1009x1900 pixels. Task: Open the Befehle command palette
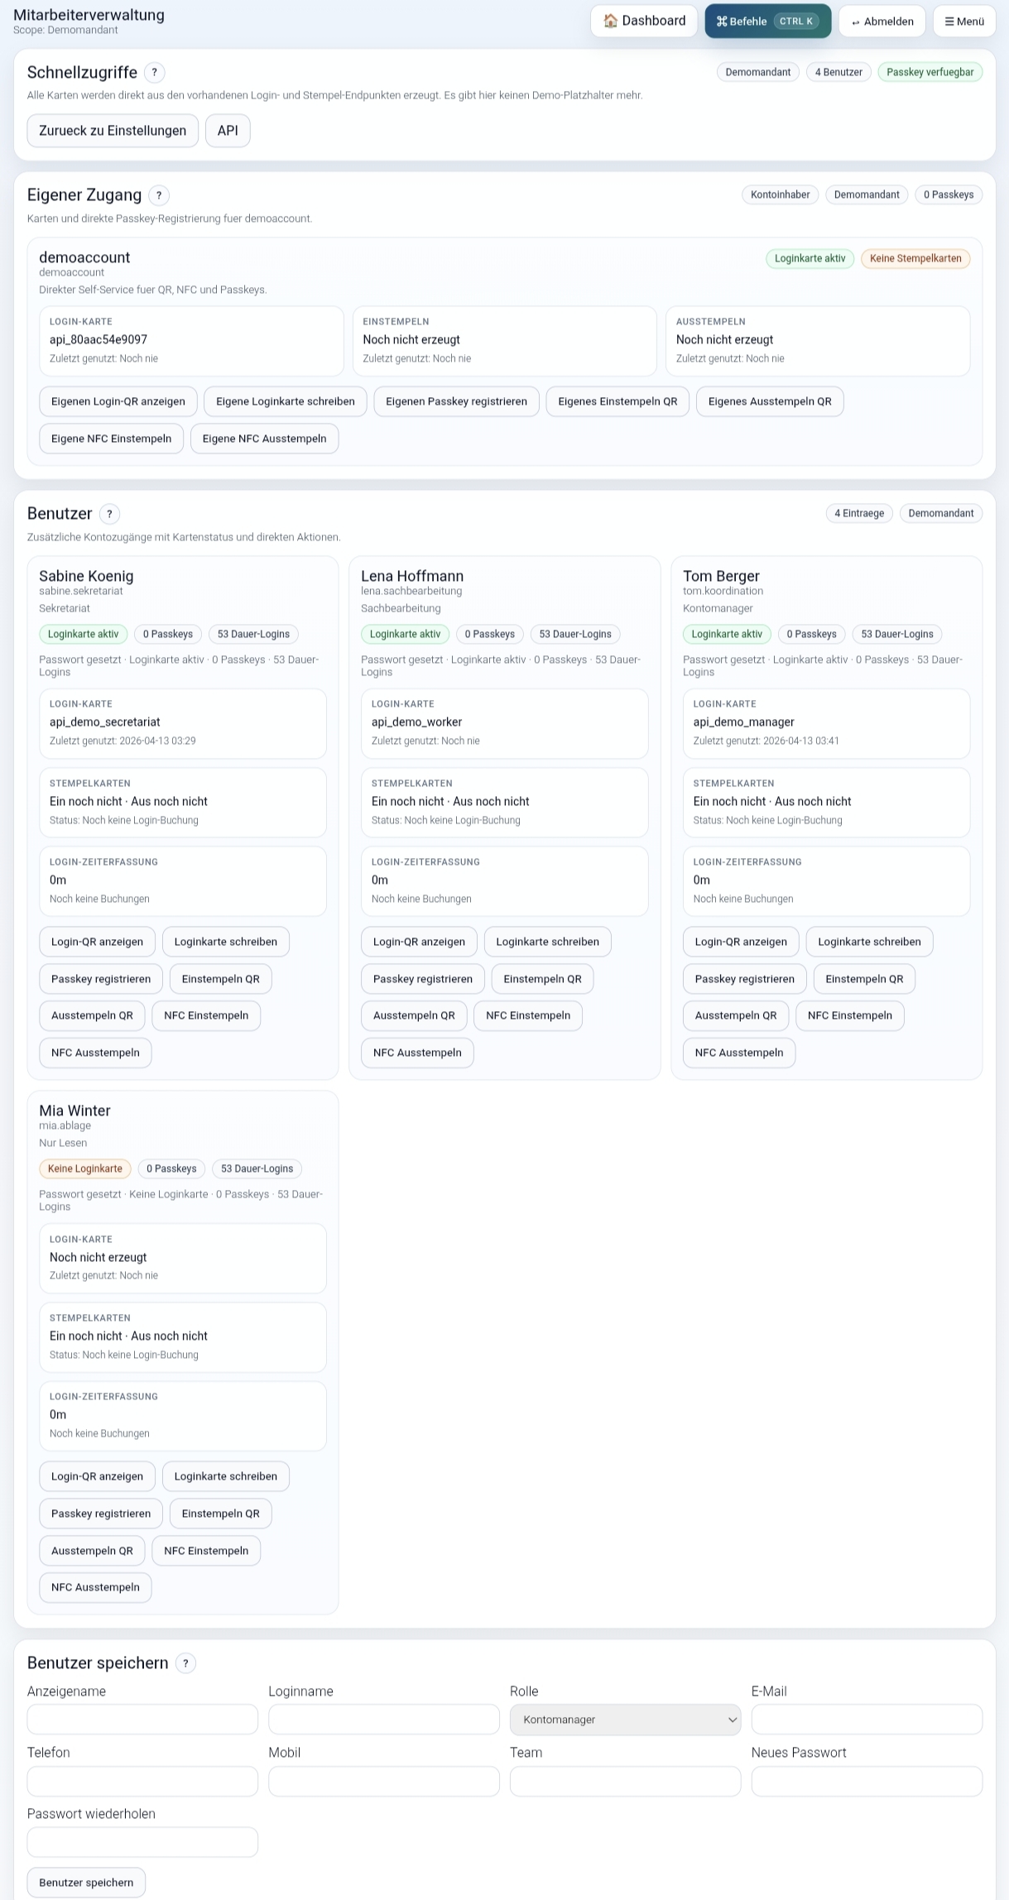coord(766,22)
